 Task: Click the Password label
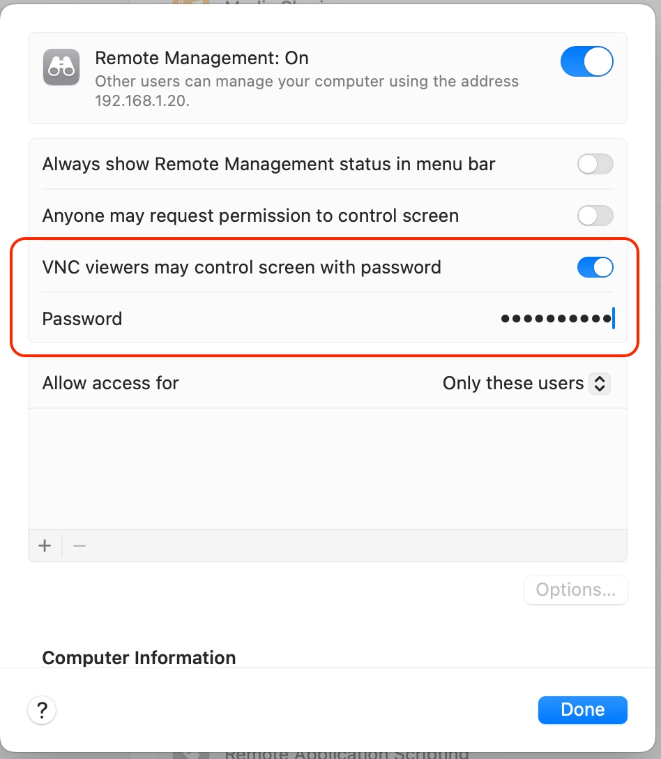coord(82,319)
